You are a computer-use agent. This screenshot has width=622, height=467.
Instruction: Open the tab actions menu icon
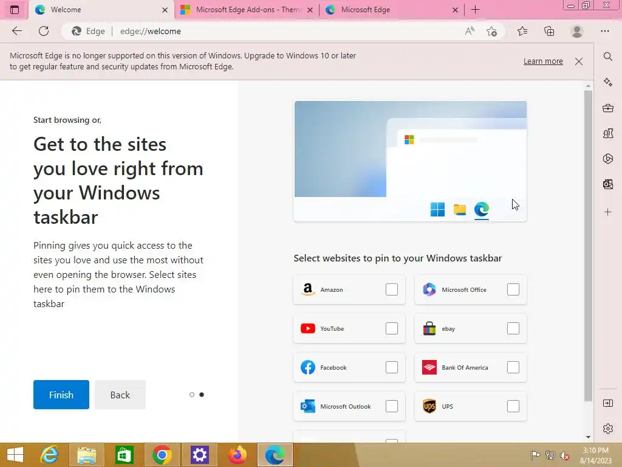click(15, 10)
